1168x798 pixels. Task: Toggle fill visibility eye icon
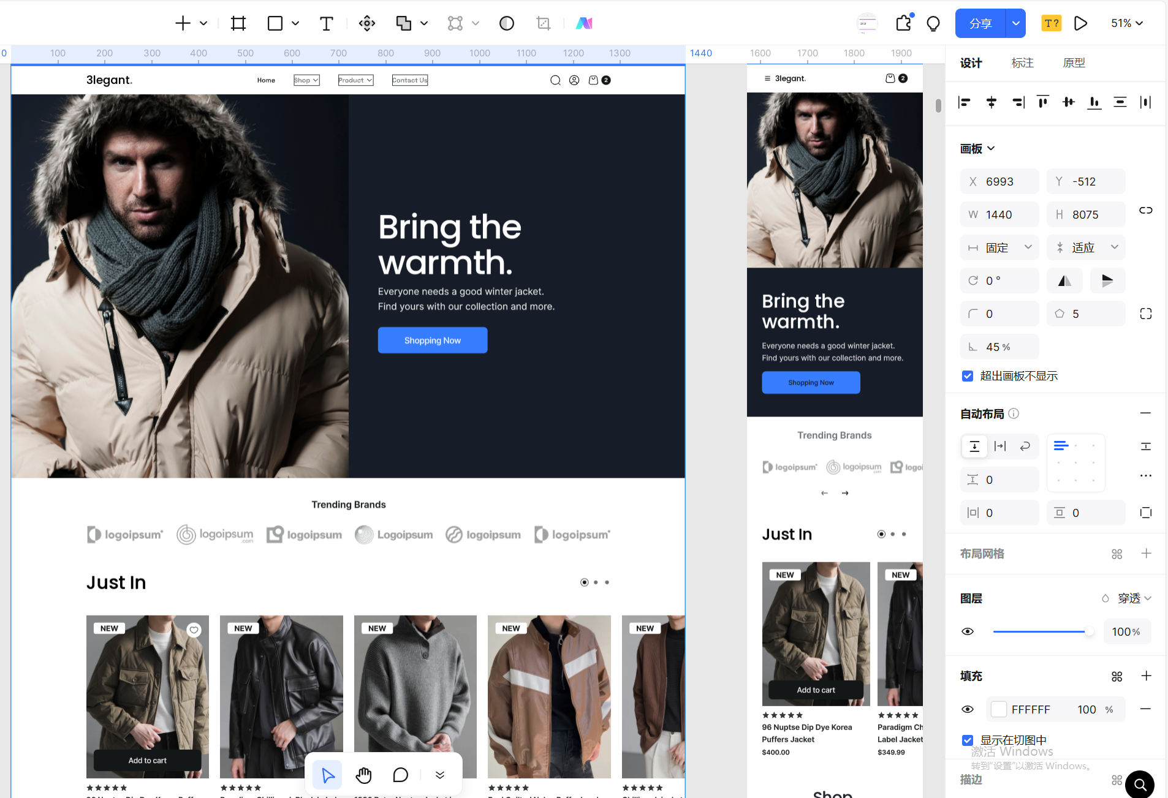point(968,709)
